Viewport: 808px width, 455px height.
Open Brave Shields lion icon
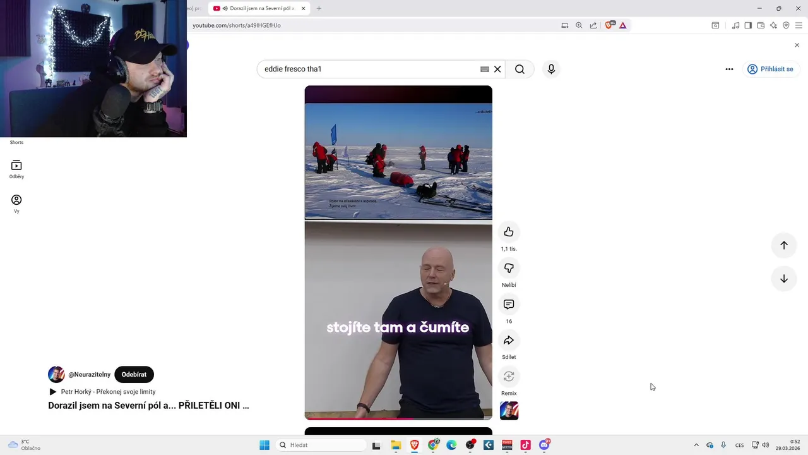(609, 25)
